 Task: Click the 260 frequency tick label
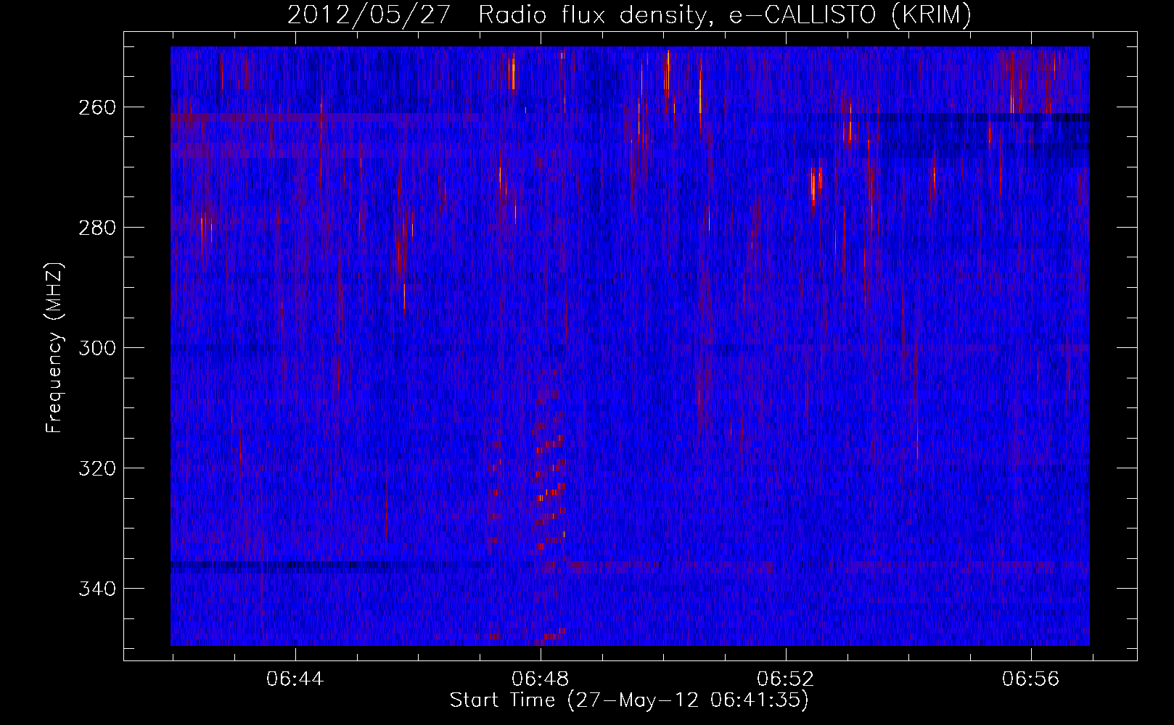96,107
